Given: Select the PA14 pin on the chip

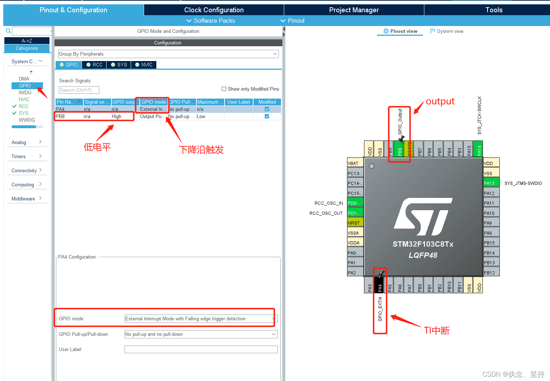Looking at the screenshot, I should tap(479, 149).
